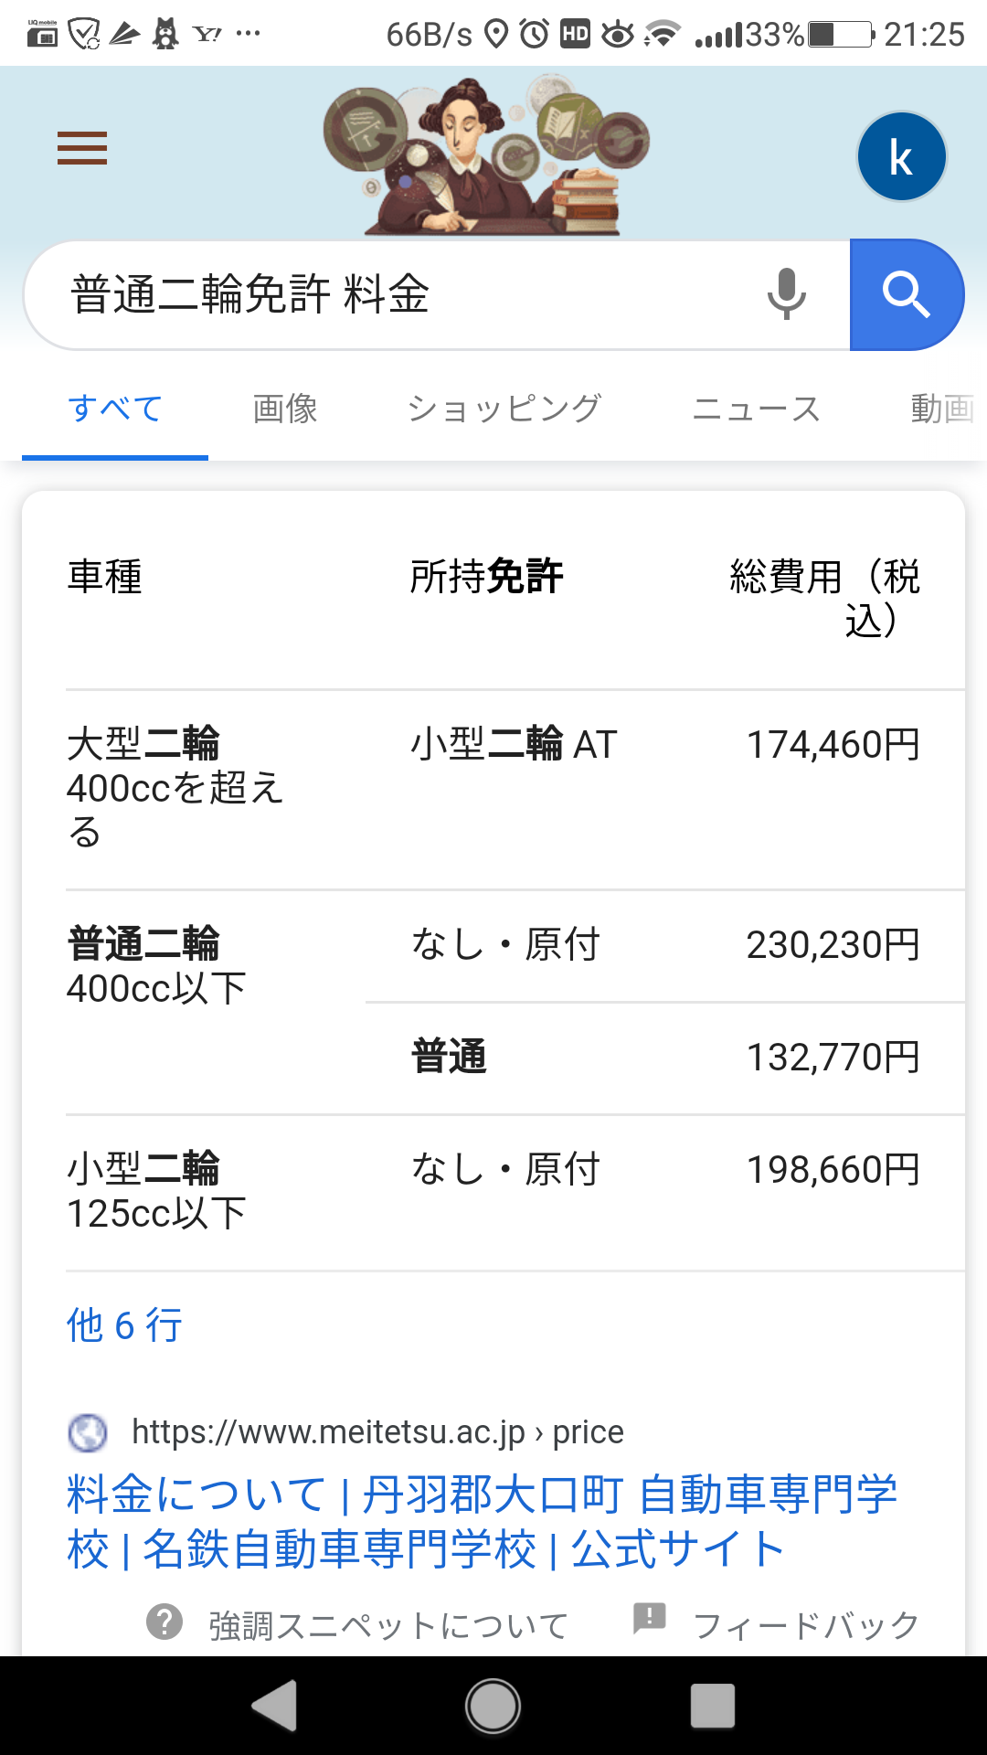Open the ショッピング tab
The width and height of the screenshot is (987, 1755).
[504, 409]
